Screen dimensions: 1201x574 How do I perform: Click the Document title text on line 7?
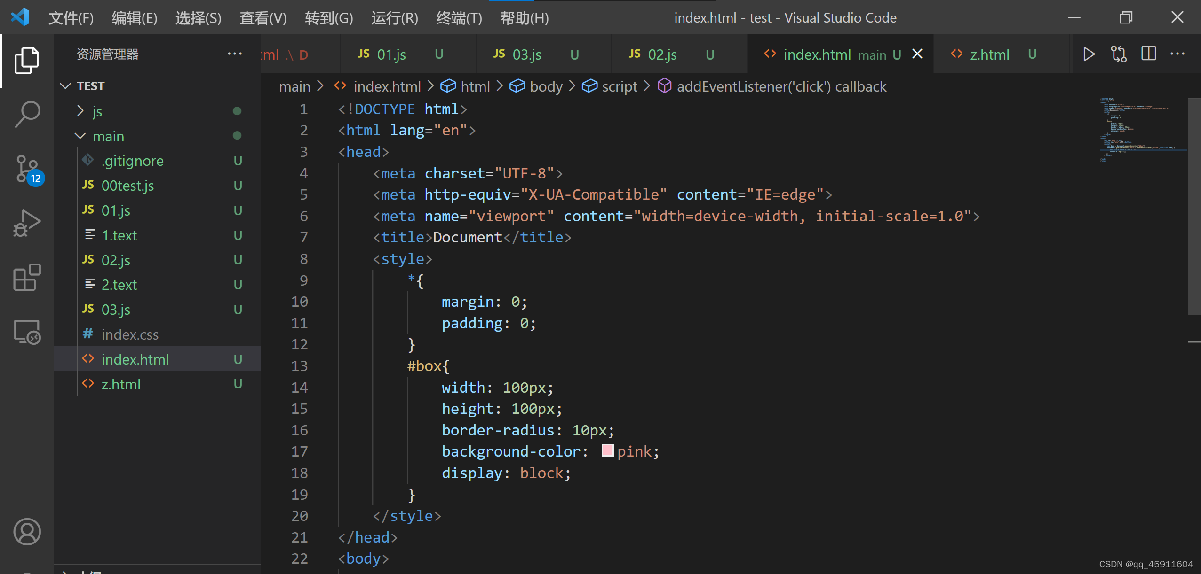[467, 238]
